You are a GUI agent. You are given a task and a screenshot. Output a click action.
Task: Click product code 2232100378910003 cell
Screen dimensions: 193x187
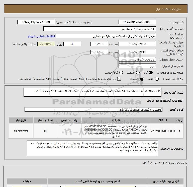[x=163, y=131]
